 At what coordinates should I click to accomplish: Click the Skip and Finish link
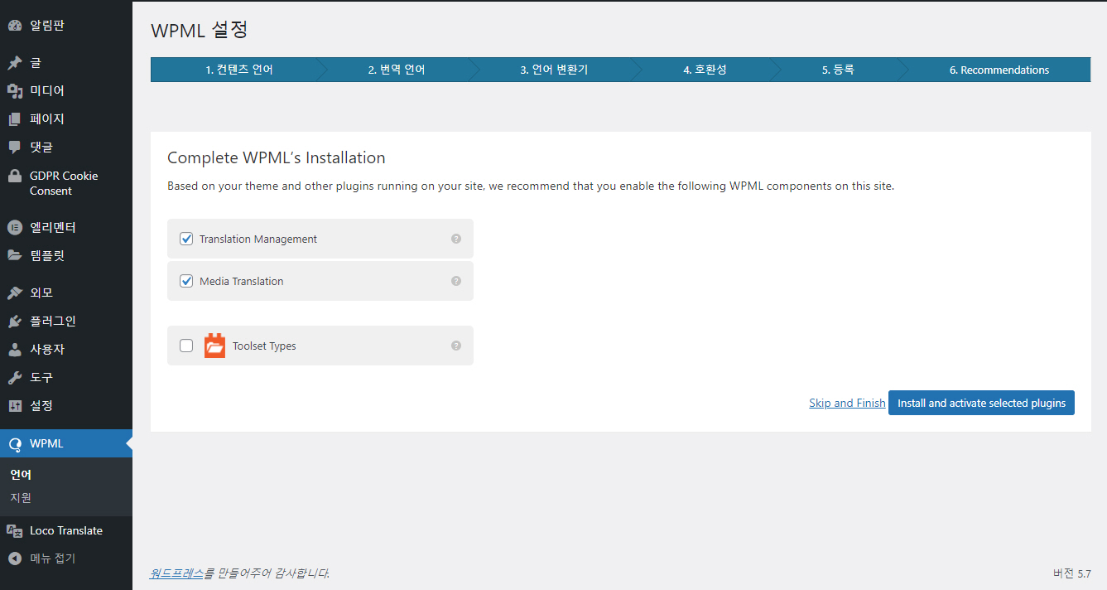click(x=847, y=403)
